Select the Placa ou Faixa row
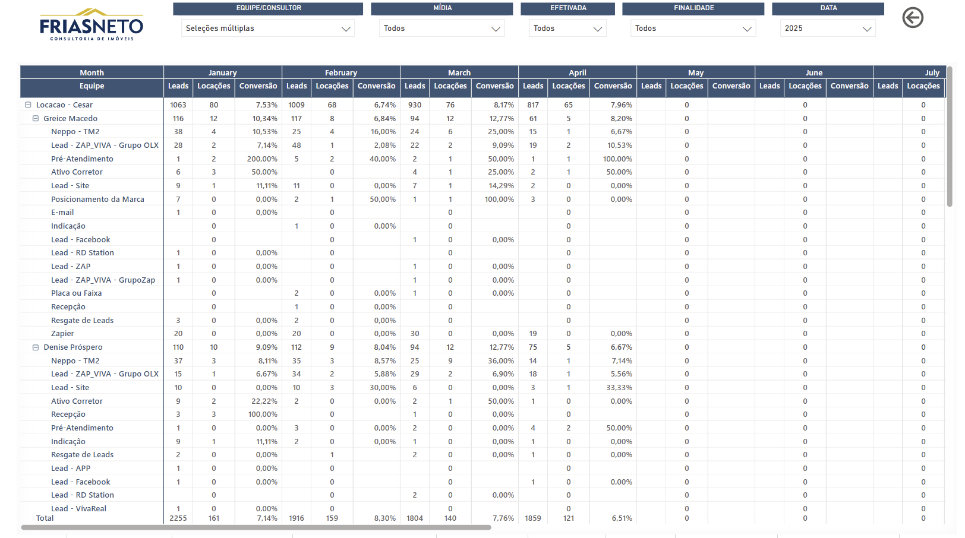The height and width of the screenshot is (538, 965). (x=76, y=293)
